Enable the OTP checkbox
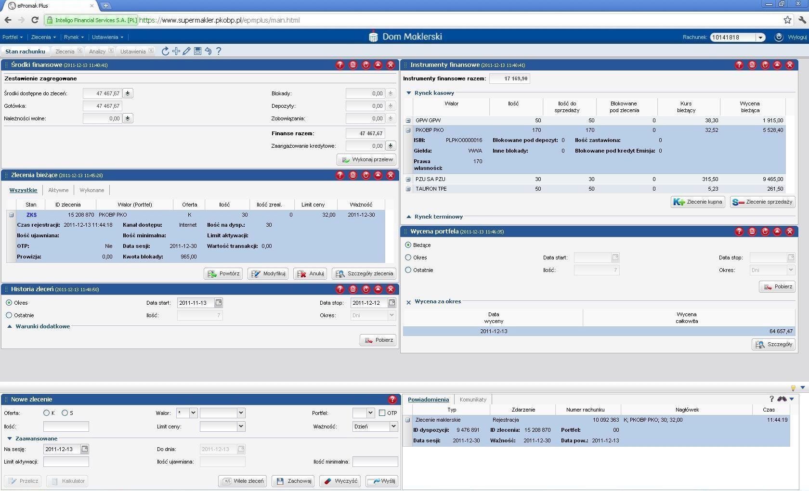The height and width of the screenshot is (491, 809). pyautogui.click(x=382, y=413)
